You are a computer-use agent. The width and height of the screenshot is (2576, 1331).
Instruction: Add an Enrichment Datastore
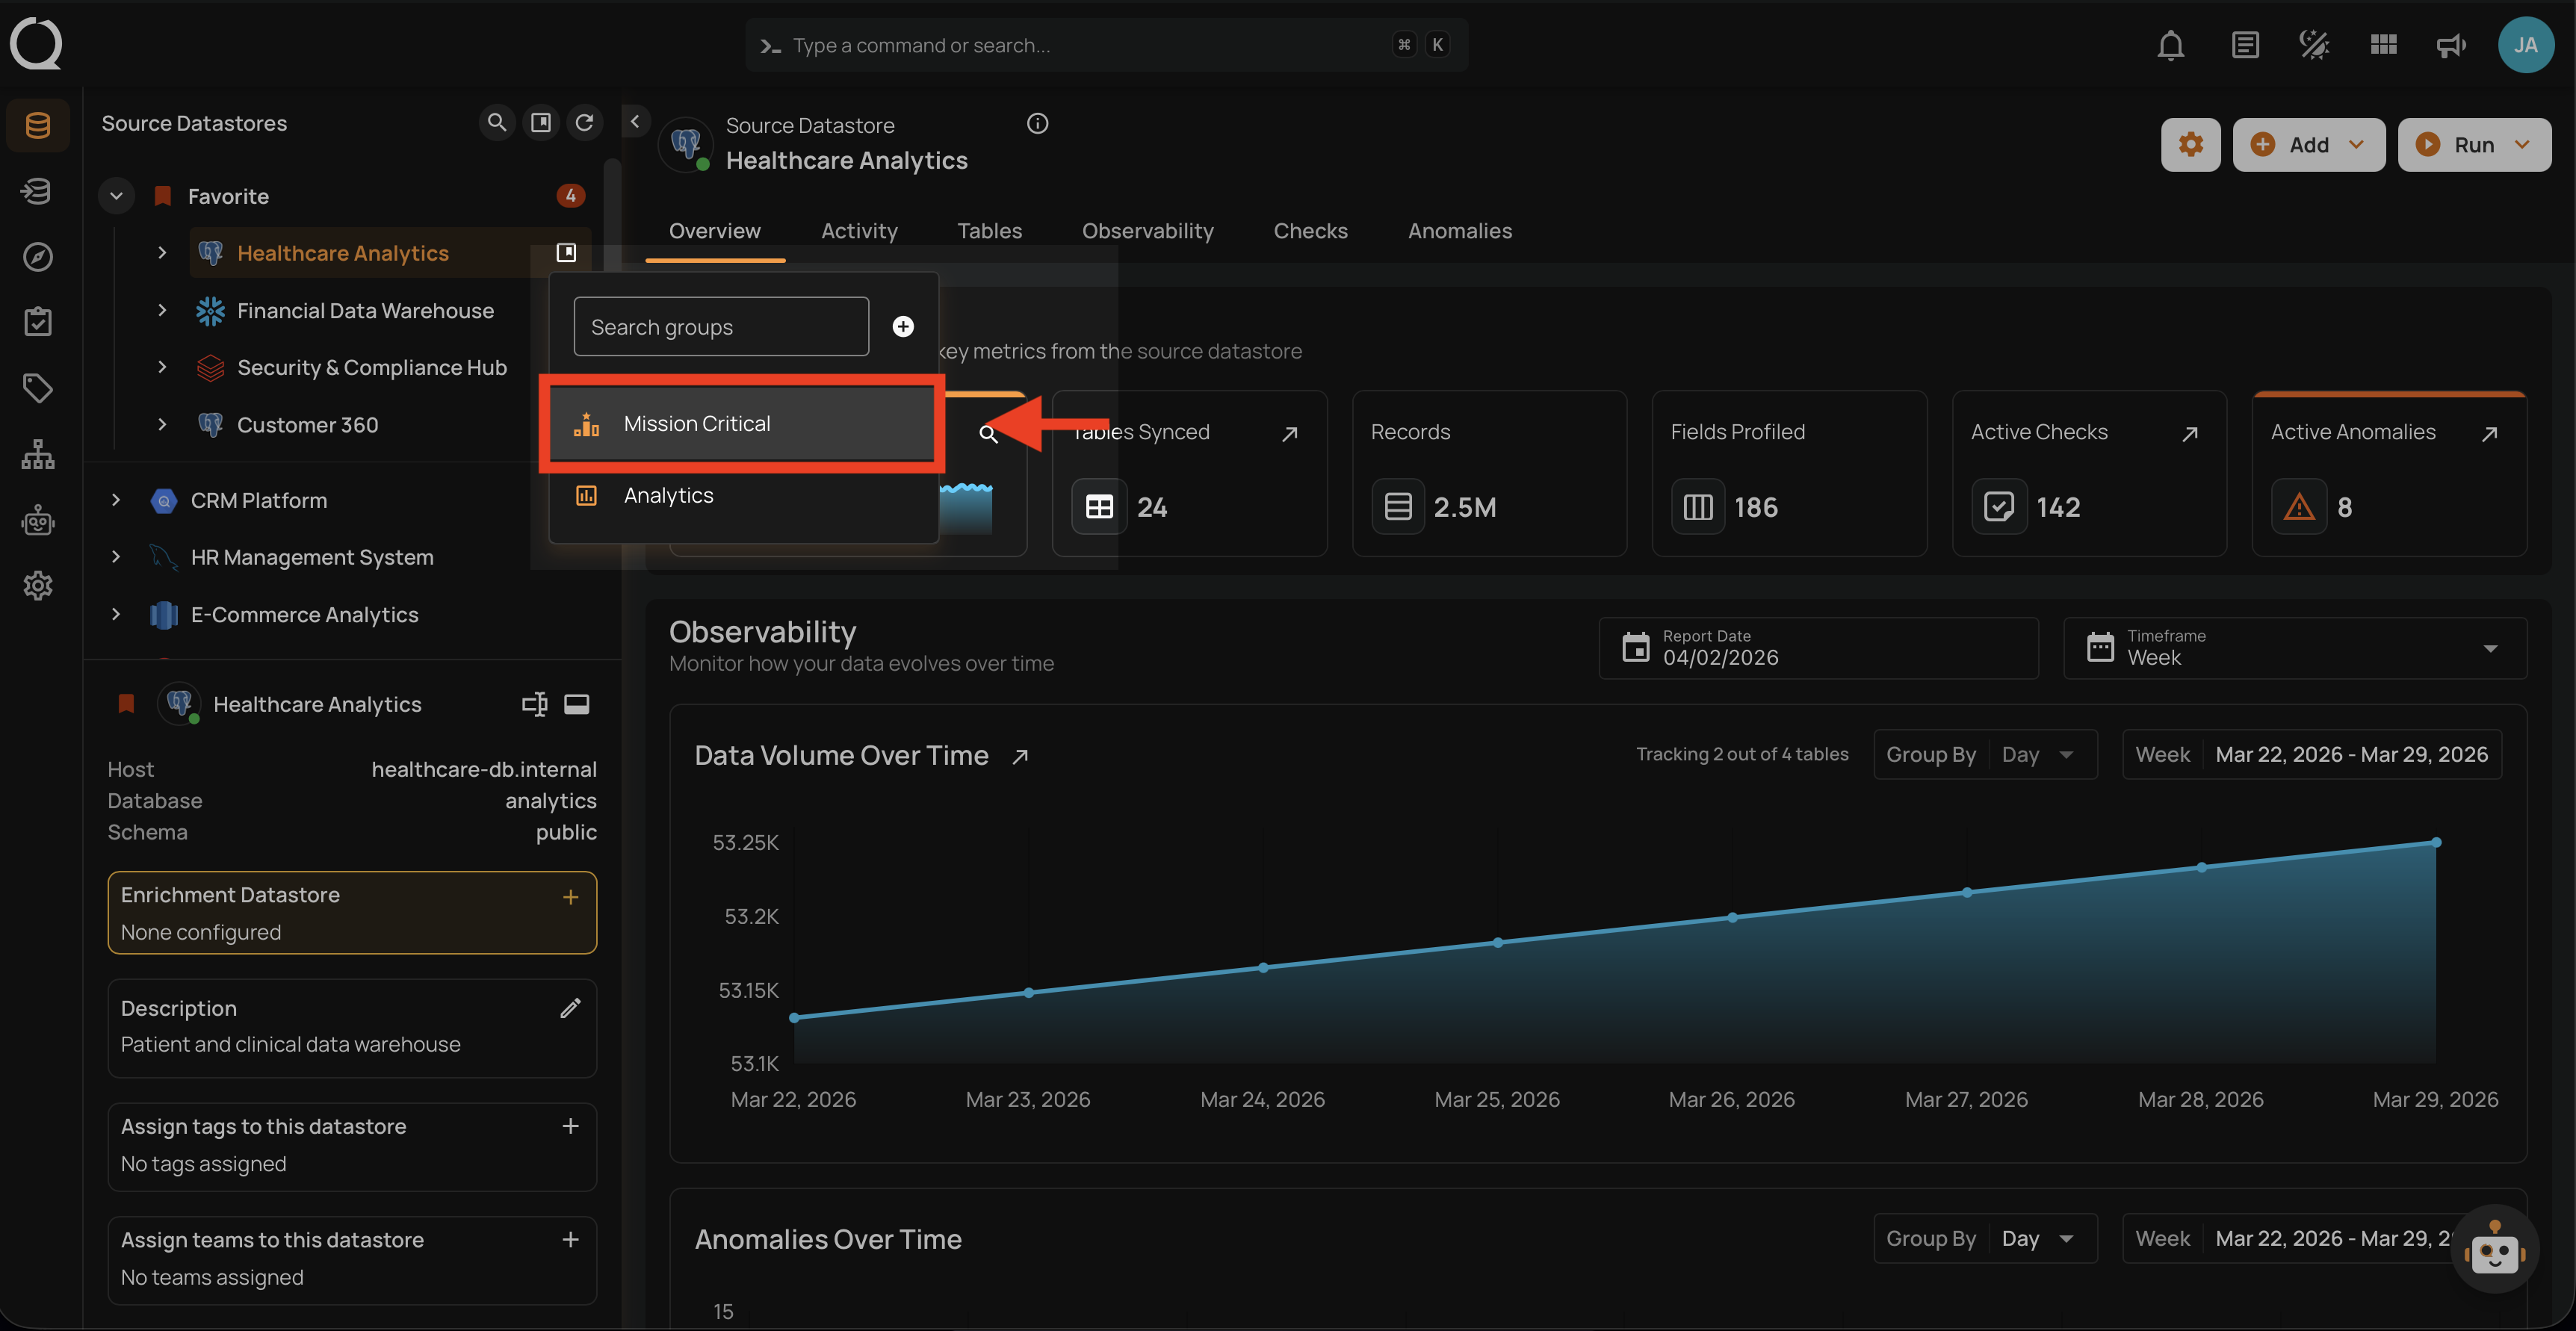click(570, 897)
